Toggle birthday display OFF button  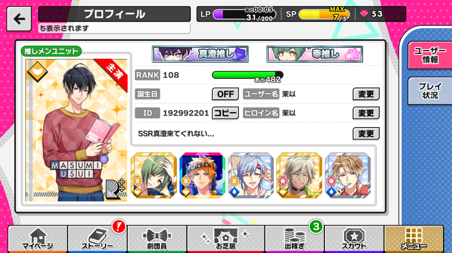(226, 94)
